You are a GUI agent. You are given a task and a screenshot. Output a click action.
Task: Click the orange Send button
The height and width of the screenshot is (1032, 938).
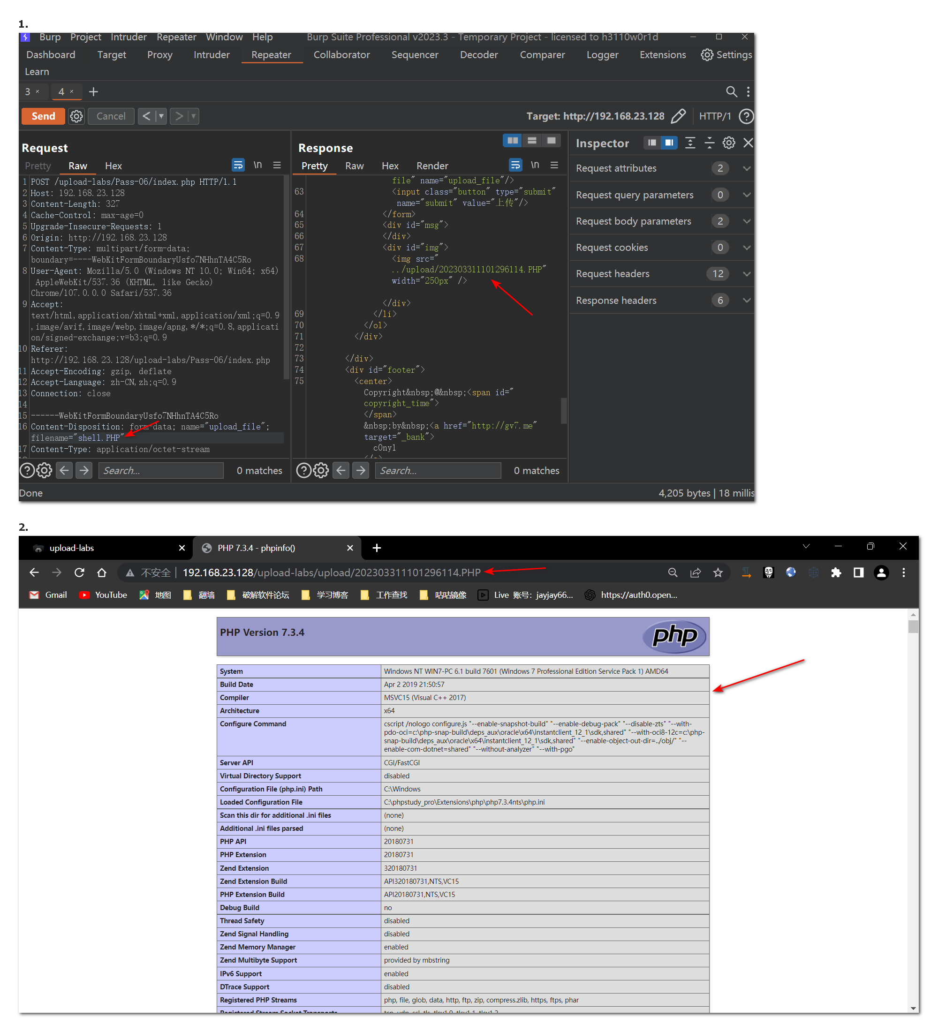point(43,116)
